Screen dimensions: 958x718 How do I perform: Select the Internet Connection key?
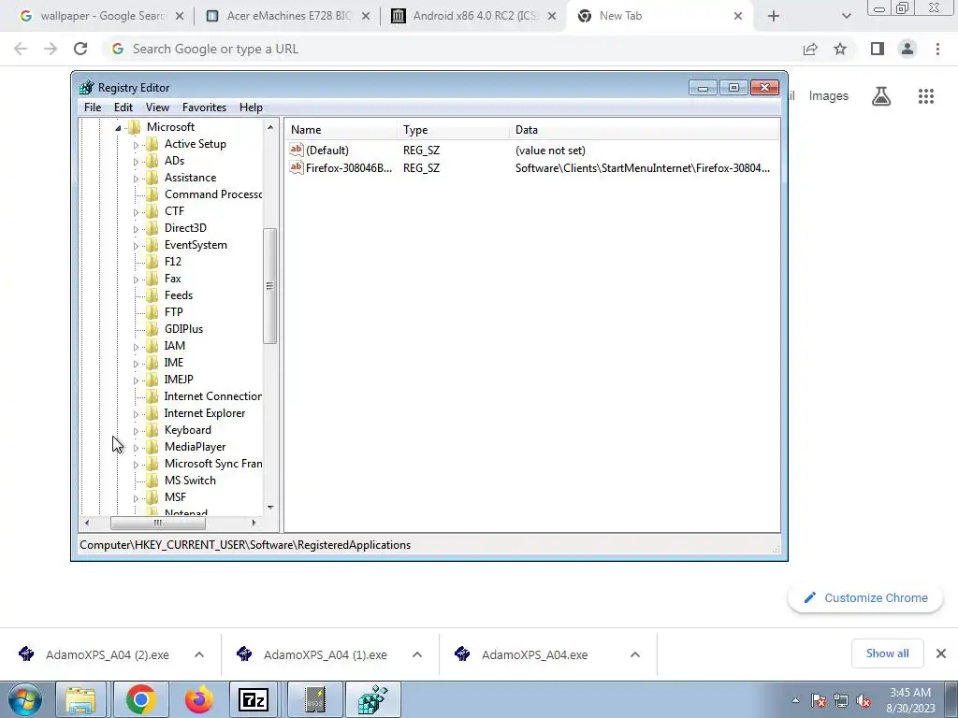click(212, 396)
